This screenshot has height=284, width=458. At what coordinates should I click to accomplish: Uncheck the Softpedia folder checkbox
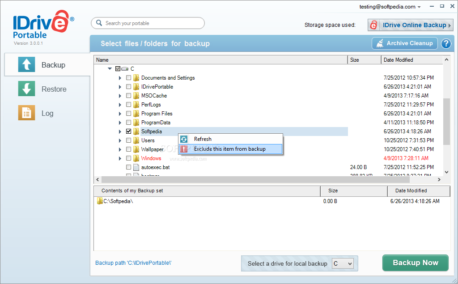click(128, 131)
